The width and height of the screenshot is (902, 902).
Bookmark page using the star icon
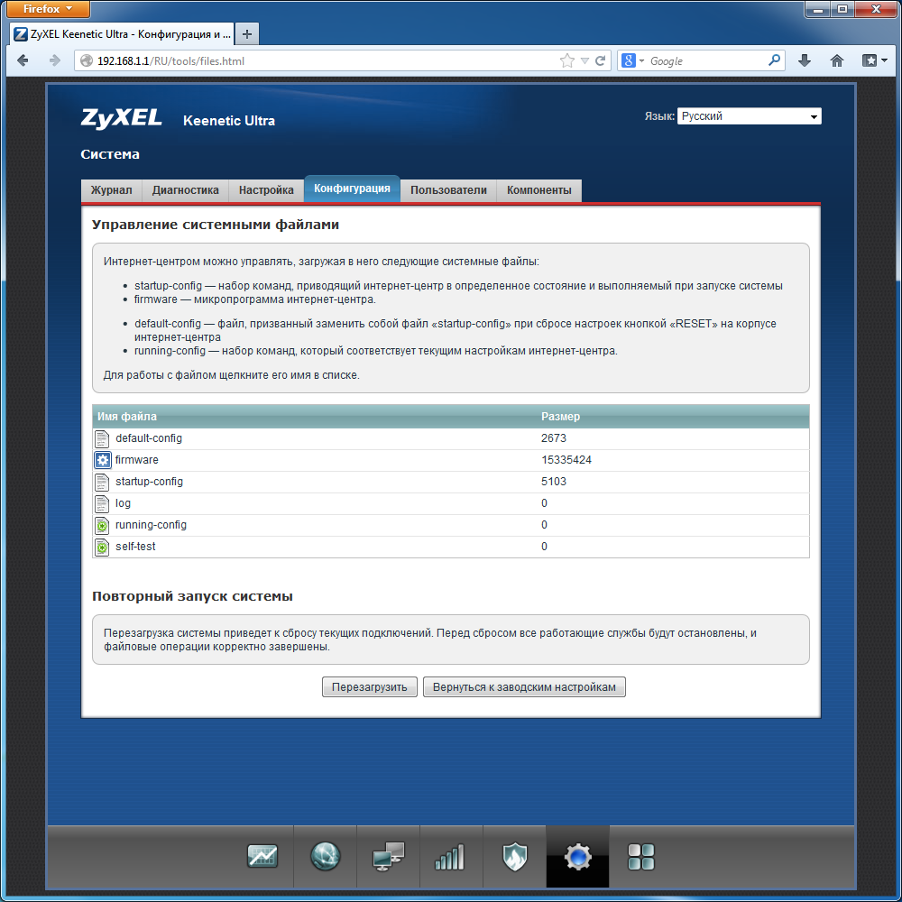click(567, 60)
